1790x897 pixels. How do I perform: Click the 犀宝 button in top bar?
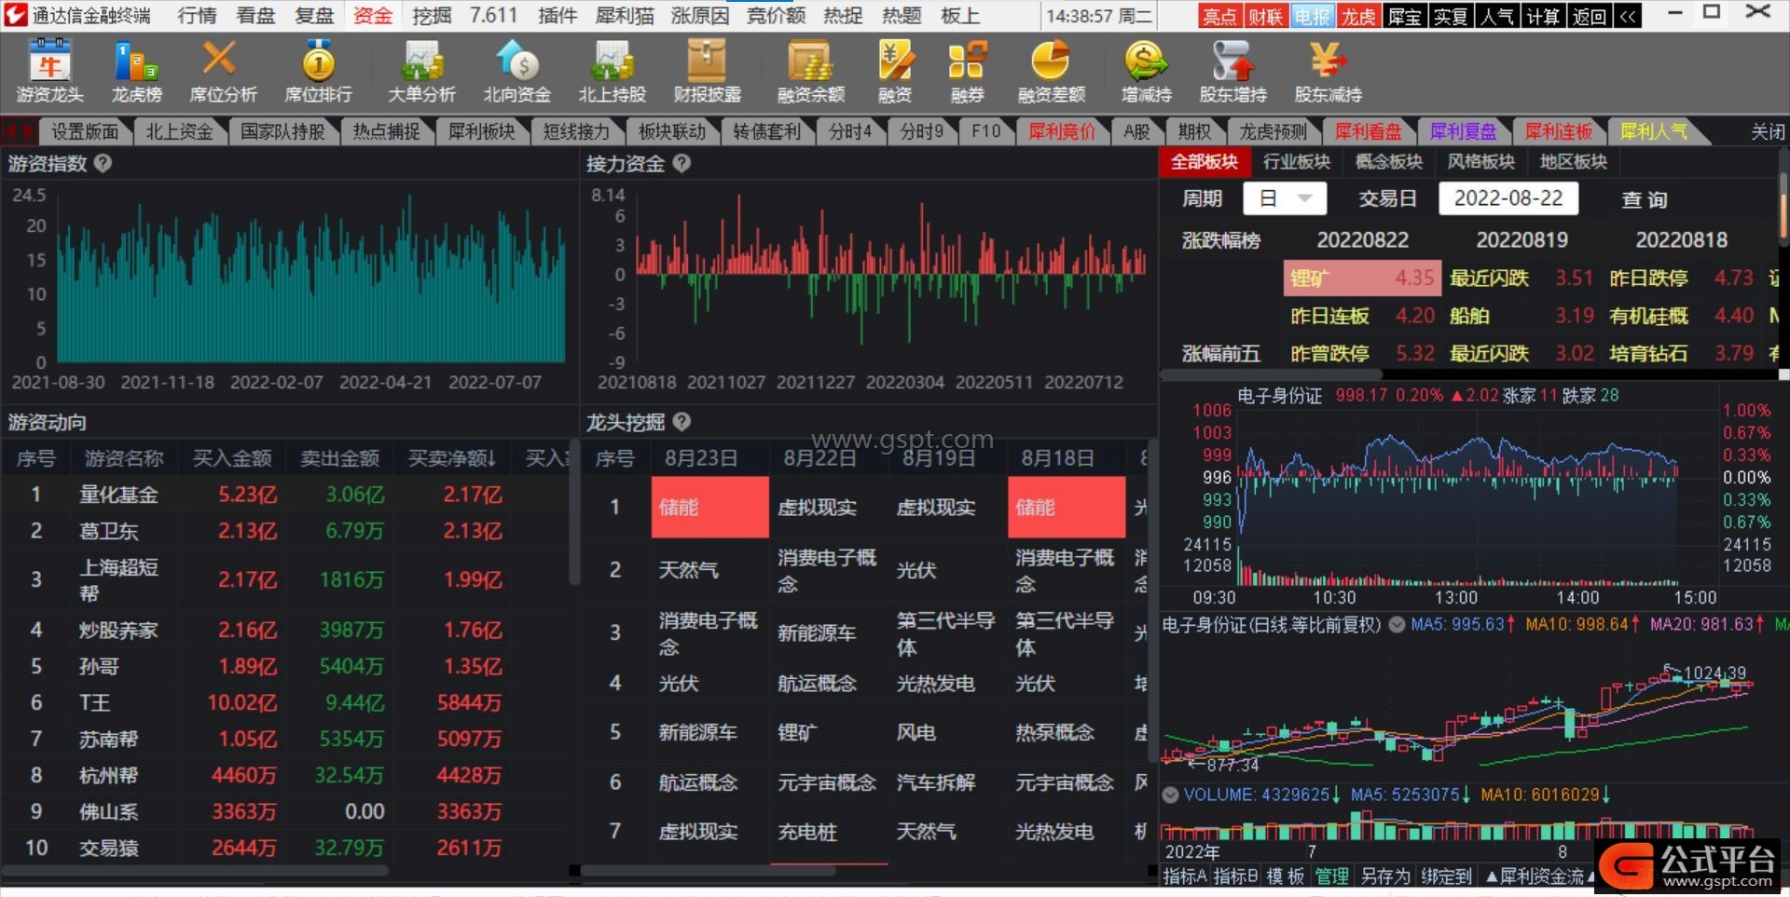(1404, 16)
